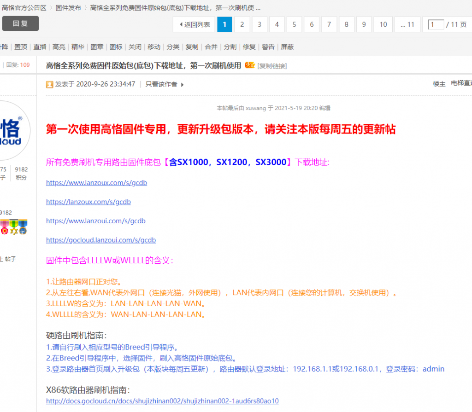
Task: Click the 1.让路由器网口正对您 line
Action: [x=84, y=282]
